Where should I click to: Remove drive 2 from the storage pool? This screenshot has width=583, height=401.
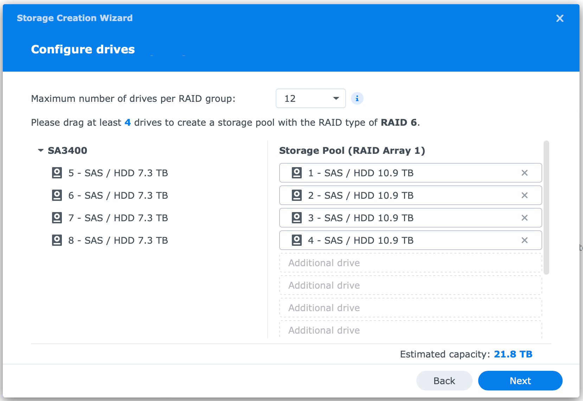(x=524, y=195)
